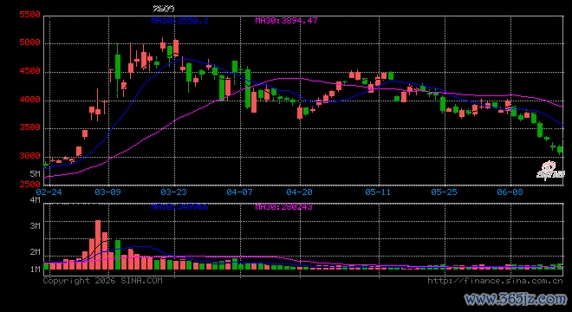Select the 04-07 date label
572x312 pixels.
[240, 192]
